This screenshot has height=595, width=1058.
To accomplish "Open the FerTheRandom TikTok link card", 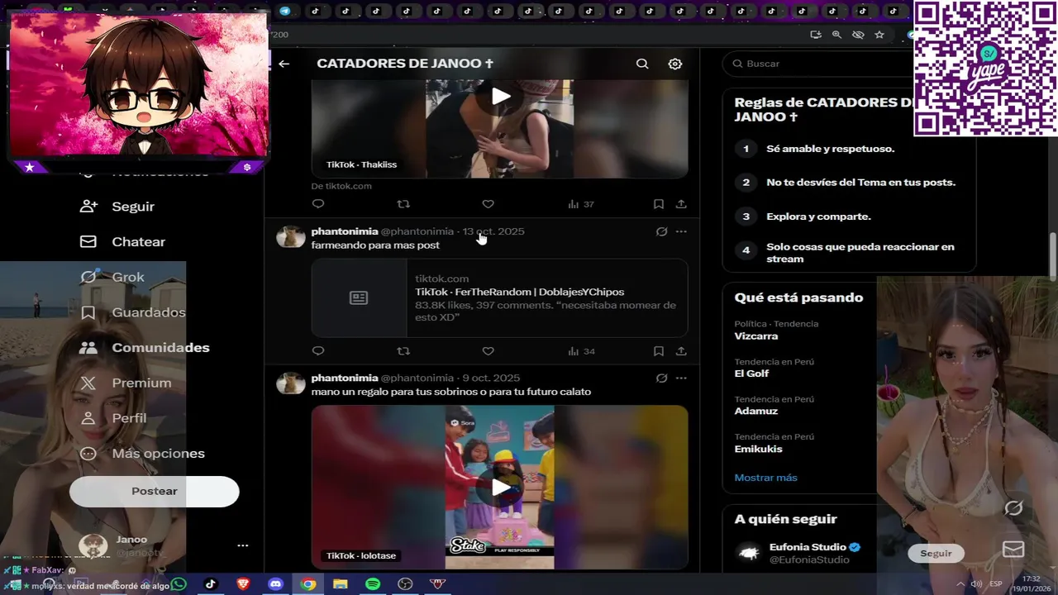I will click(x=500, y=298).
